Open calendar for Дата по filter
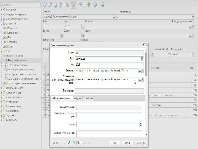Viewport: 198px width, 149px height. pos(83,35)
